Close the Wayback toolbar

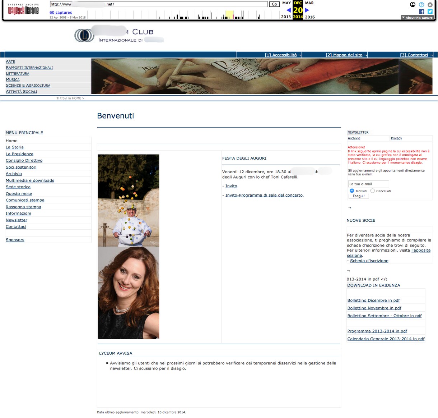pos(430,5)
